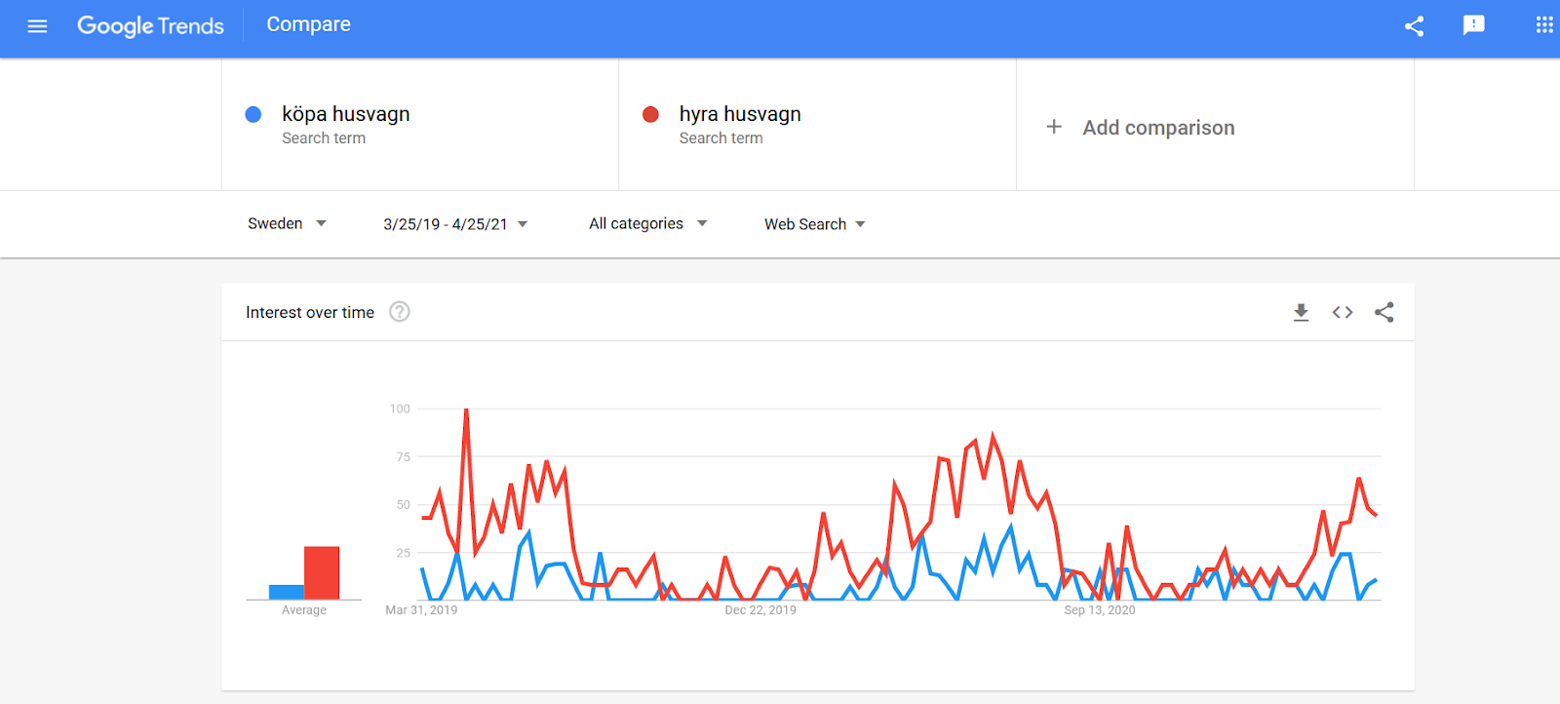This screenshot has width=1560, height=704.
Task: Click the plus icon for comparison
Action: 1054,127
